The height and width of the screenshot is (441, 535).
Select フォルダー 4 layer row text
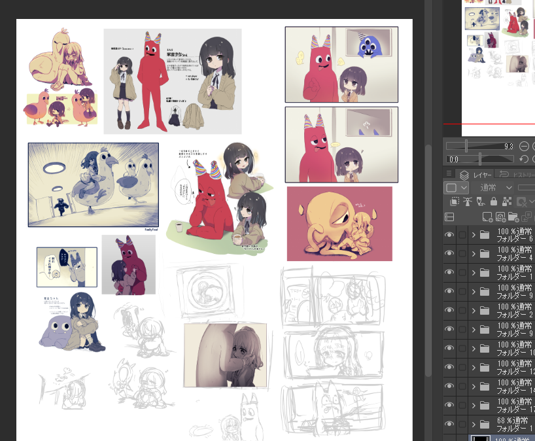coord(514,254)
